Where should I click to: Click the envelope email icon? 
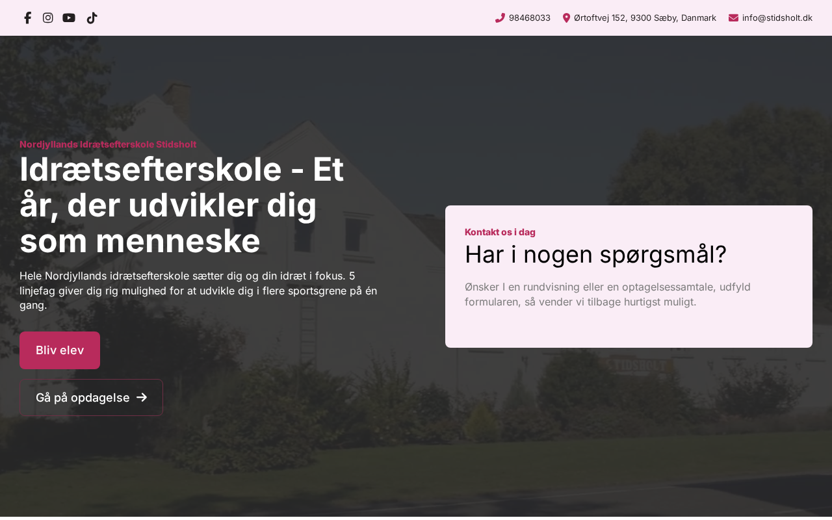click(x=733, y=18)
